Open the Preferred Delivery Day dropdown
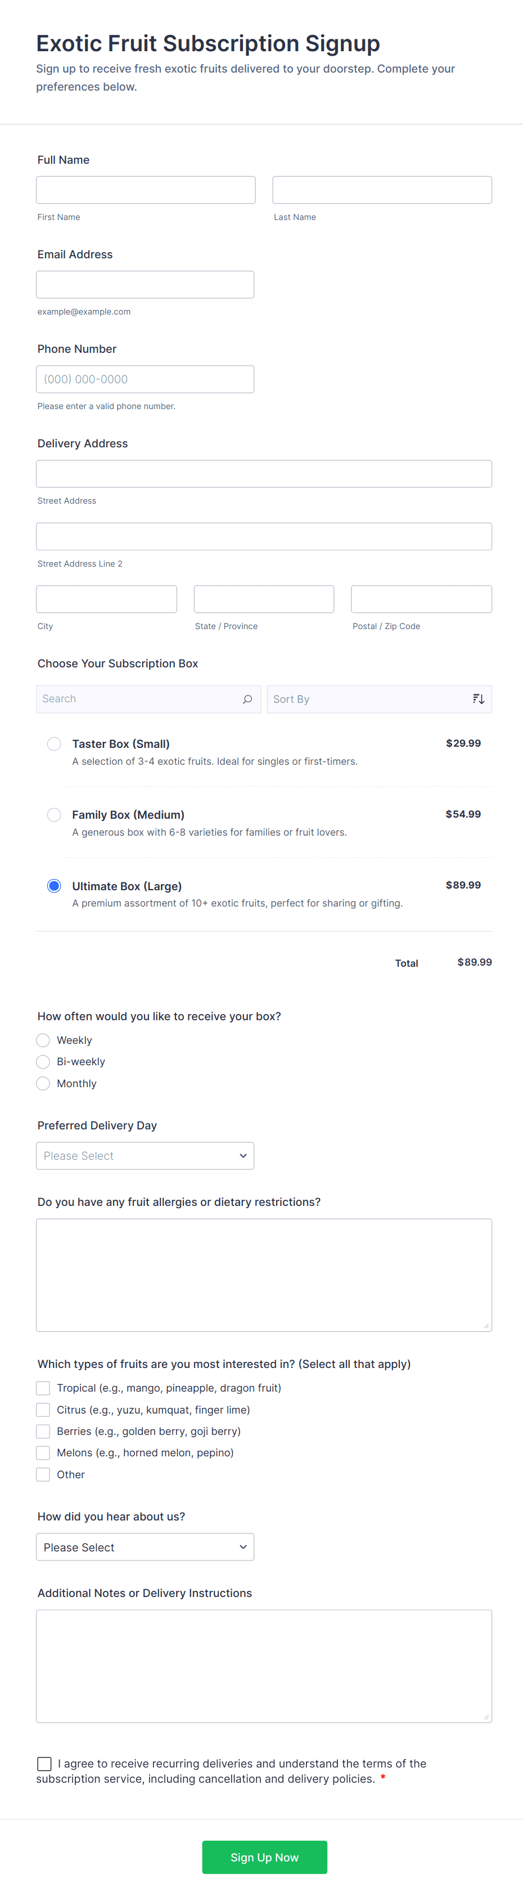This screenshot has width=523, height=1902. (145, 1155)
